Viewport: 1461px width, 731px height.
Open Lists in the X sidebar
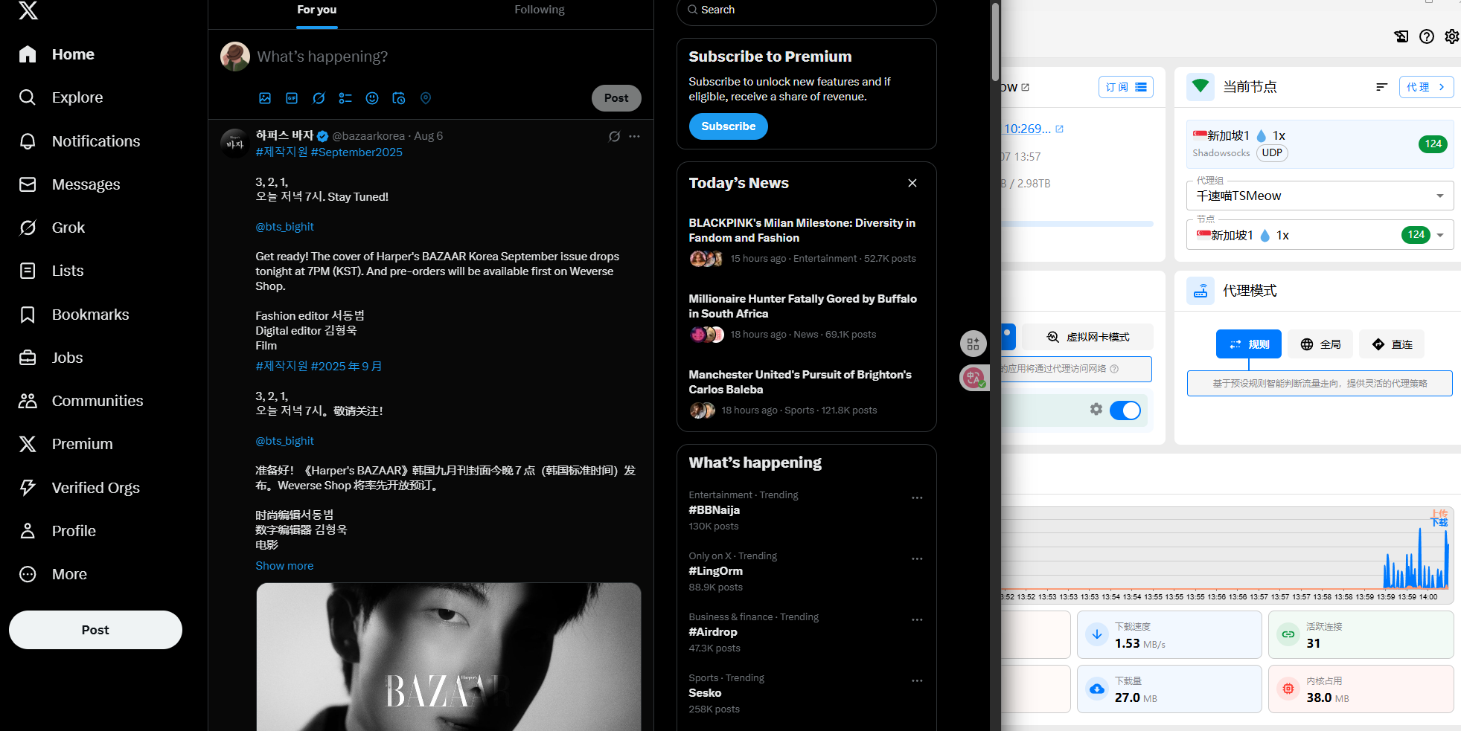pos(51,271)
